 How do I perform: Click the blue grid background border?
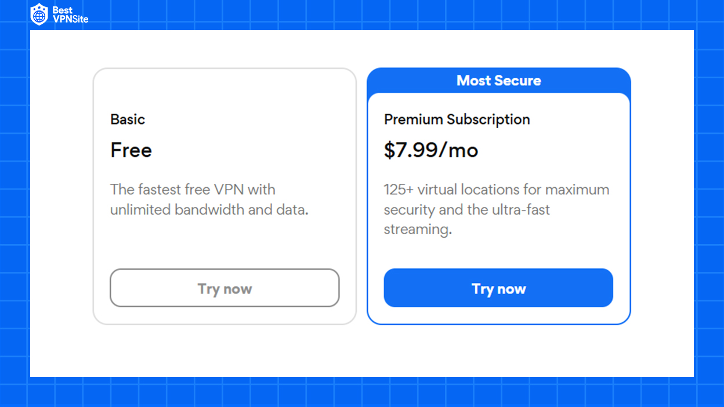click(709, 203)
